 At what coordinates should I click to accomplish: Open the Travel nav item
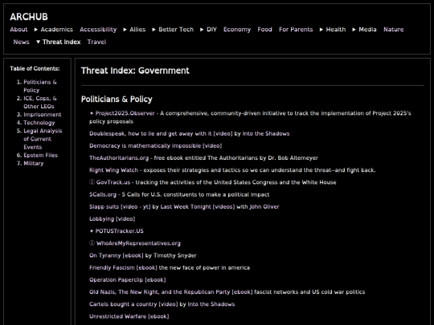pyautogui.click(x=96, y=42)
